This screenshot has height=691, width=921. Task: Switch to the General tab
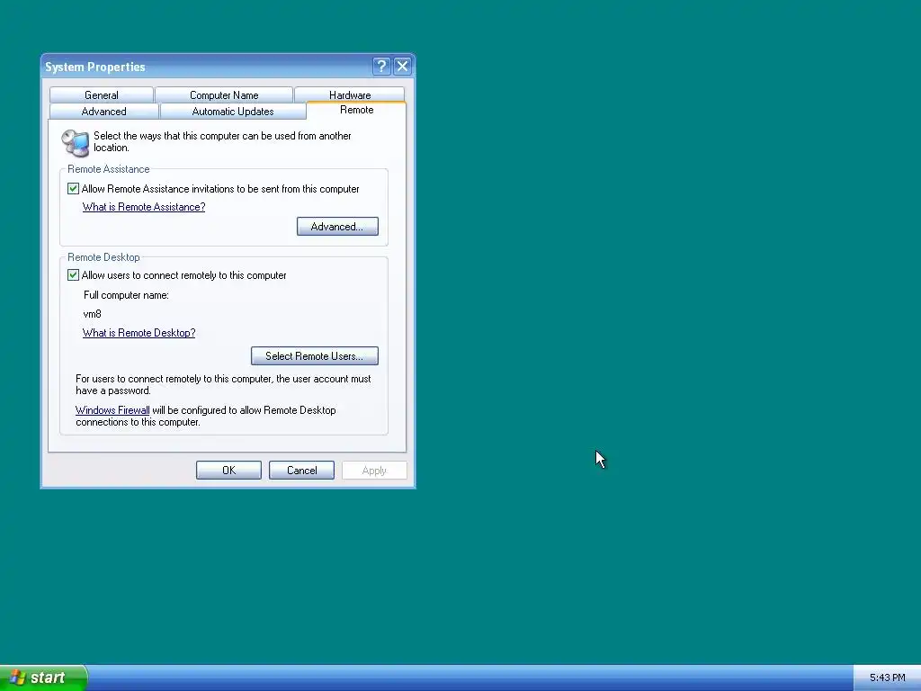(102, 95)
